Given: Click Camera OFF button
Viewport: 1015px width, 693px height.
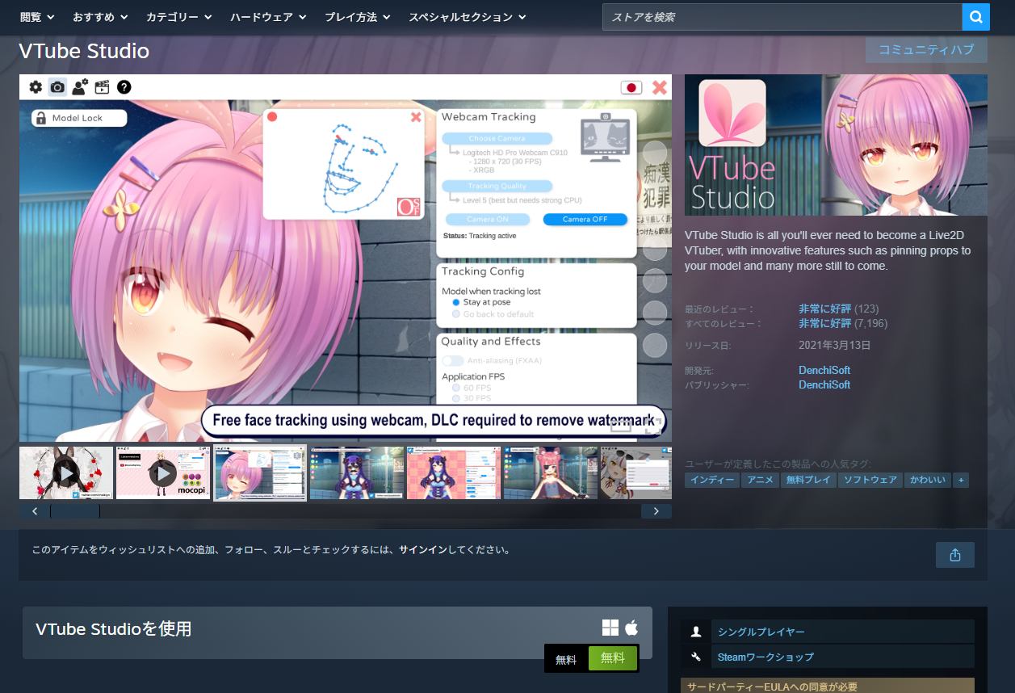Looking at the screenshot, I should 585,220.
